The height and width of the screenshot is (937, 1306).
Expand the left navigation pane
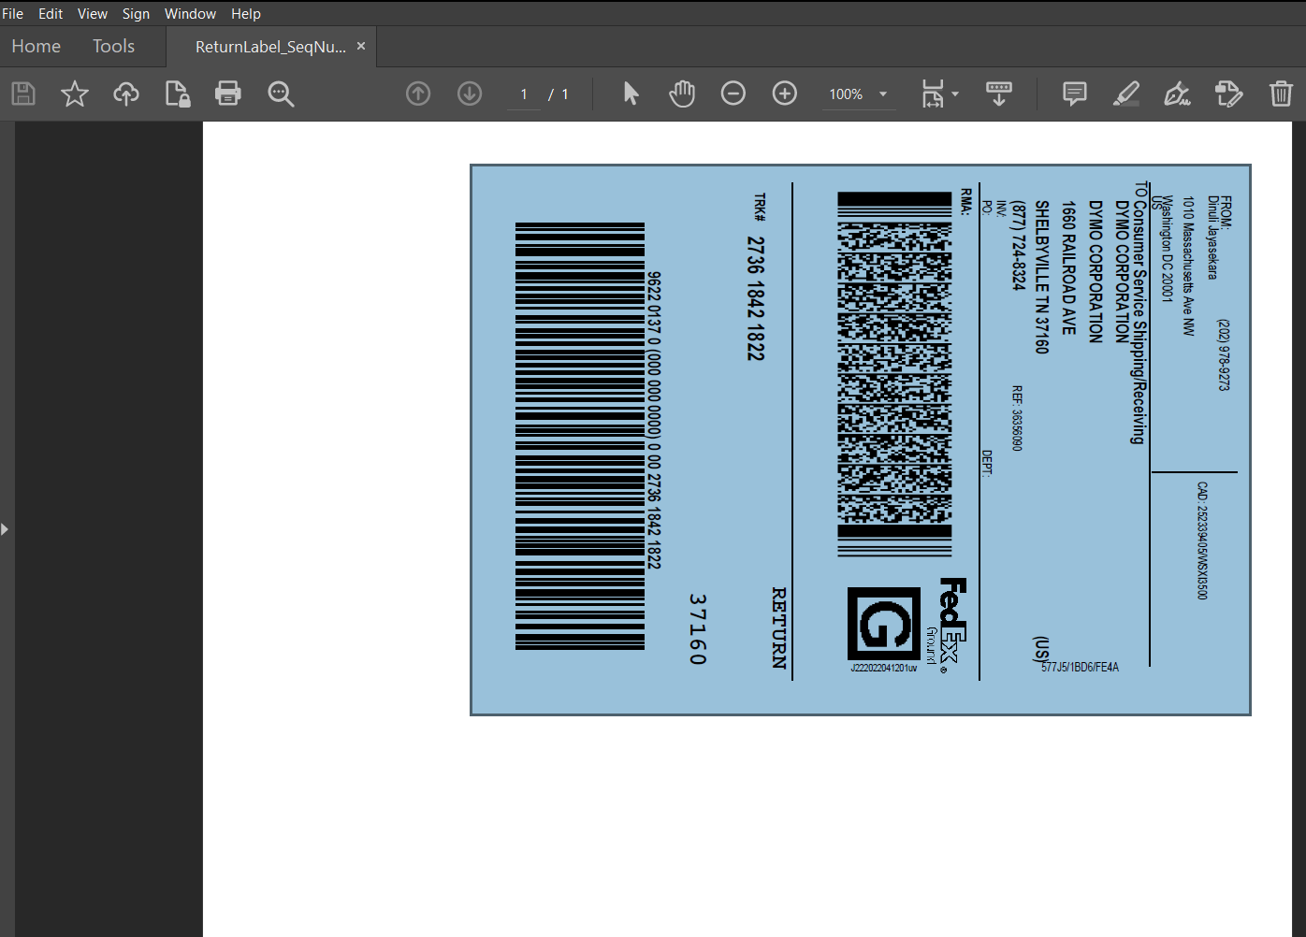[x=7, y=528]
